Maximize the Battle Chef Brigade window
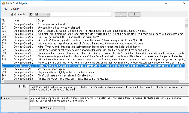This screenshot has height=113, width=189. pyautogui.click(x=175, y=3)
